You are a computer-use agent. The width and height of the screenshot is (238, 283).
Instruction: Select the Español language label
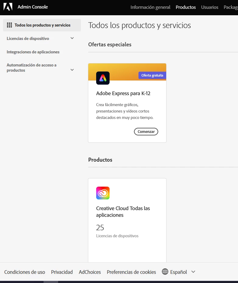[179, 272]
